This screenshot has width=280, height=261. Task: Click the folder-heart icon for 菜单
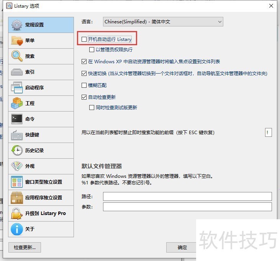(x=17, y=41)
